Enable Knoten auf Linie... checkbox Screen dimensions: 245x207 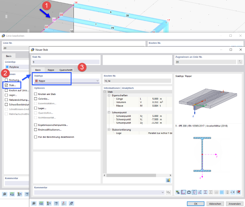[6, 90]
